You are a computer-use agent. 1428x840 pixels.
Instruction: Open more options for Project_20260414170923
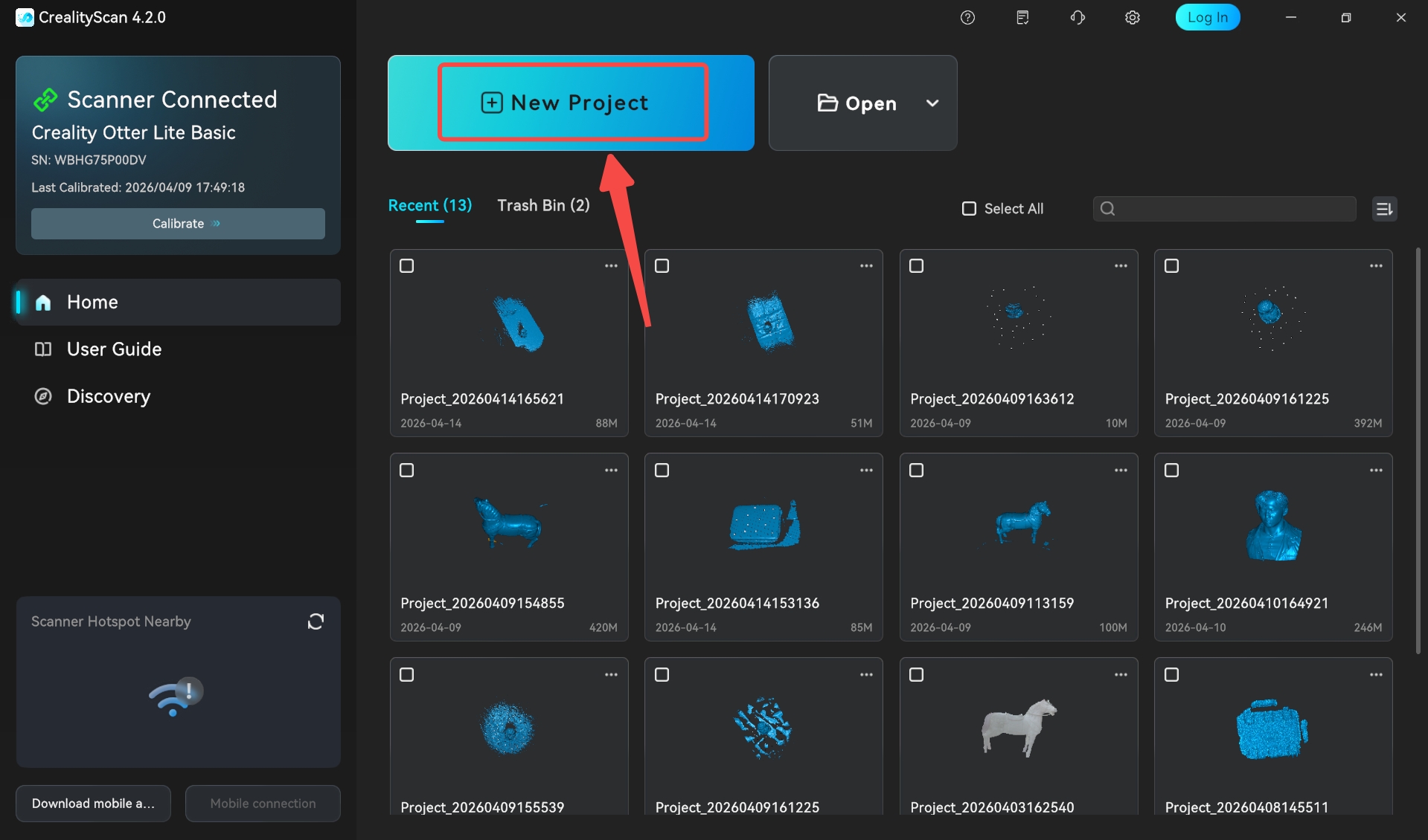point(866,266)
